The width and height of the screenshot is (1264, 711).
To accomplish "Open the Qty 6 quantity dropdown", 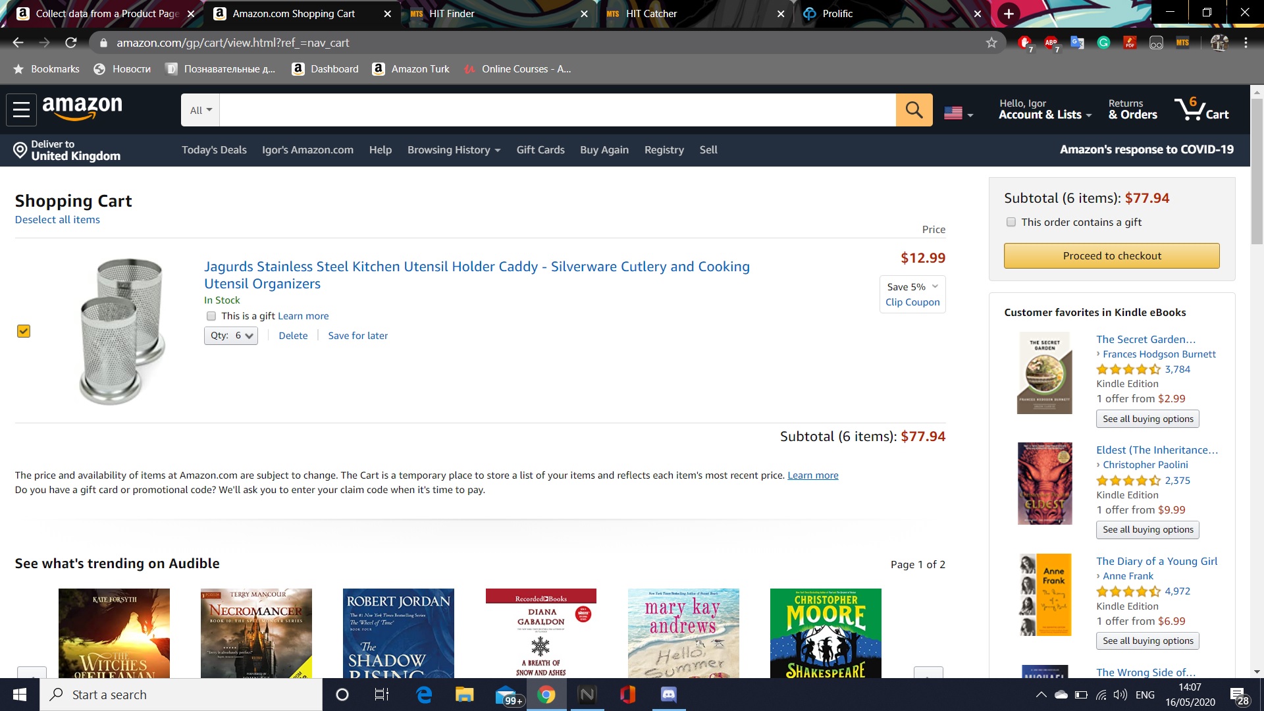I will [230, 336].
